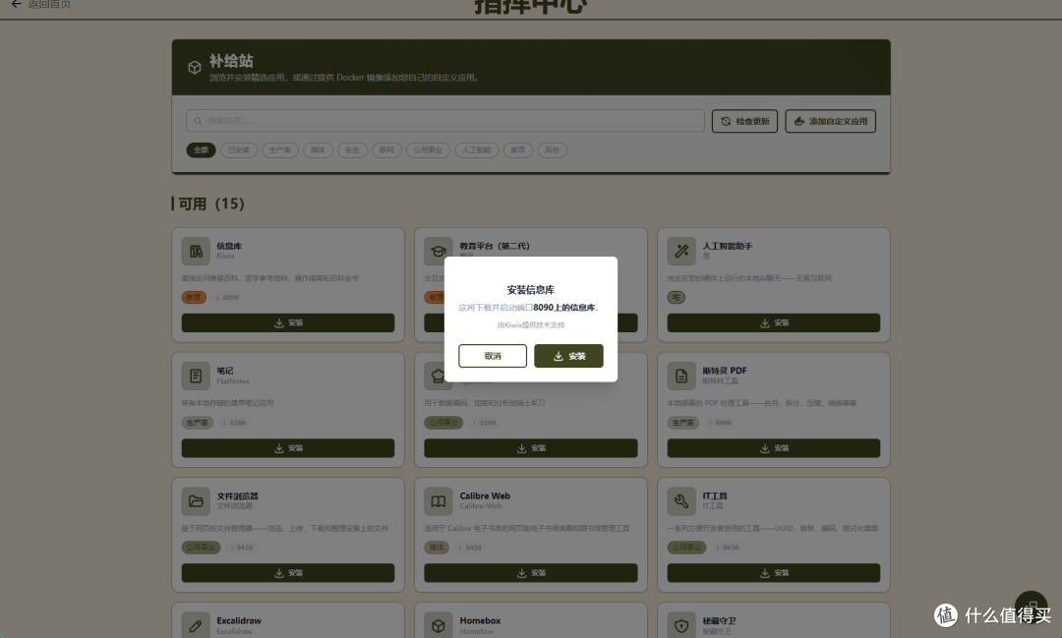1062x638 pixels.
Task: Click the 公用事业 tag on port 8100 card
Action: pos(443,423)
